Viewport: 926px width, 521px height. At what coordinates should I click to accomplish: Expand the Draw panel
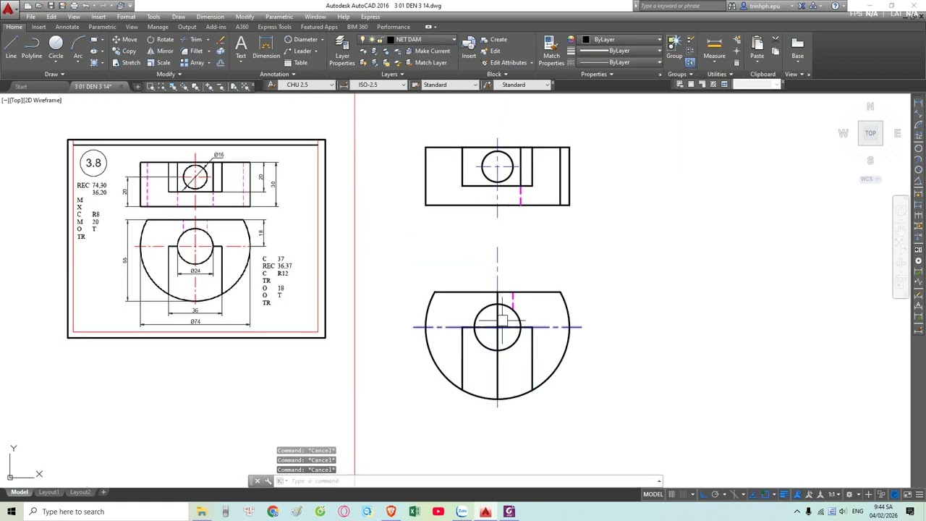[x=54, y=74]
